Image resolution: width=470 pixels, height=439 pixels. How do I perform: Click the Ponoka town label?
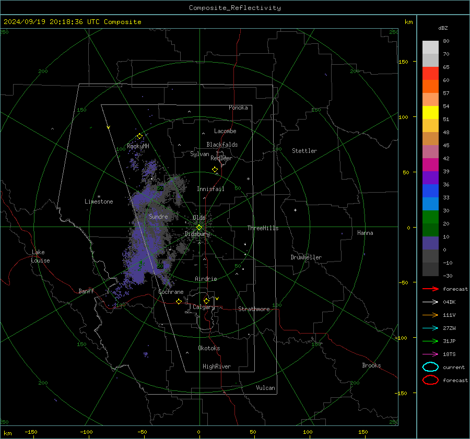point(238,108)
